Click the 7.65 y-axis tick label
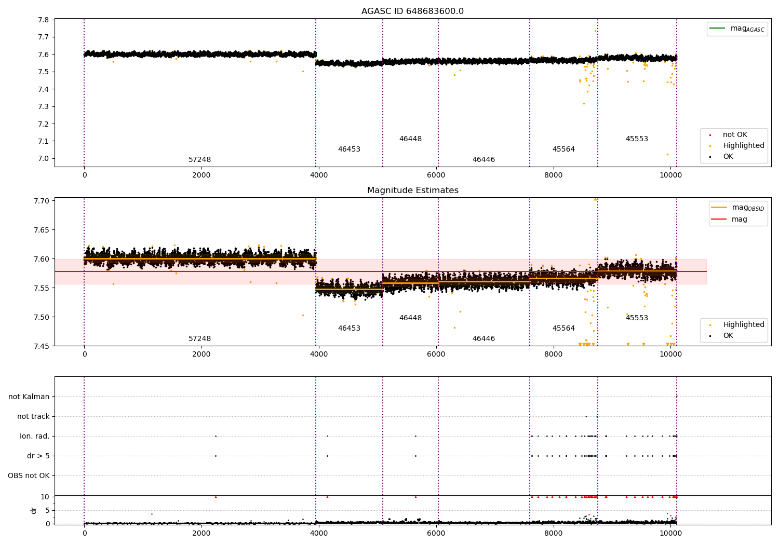The width and height of the screenshot is (779, 545). pyautogui.click(x=42, y=230)
